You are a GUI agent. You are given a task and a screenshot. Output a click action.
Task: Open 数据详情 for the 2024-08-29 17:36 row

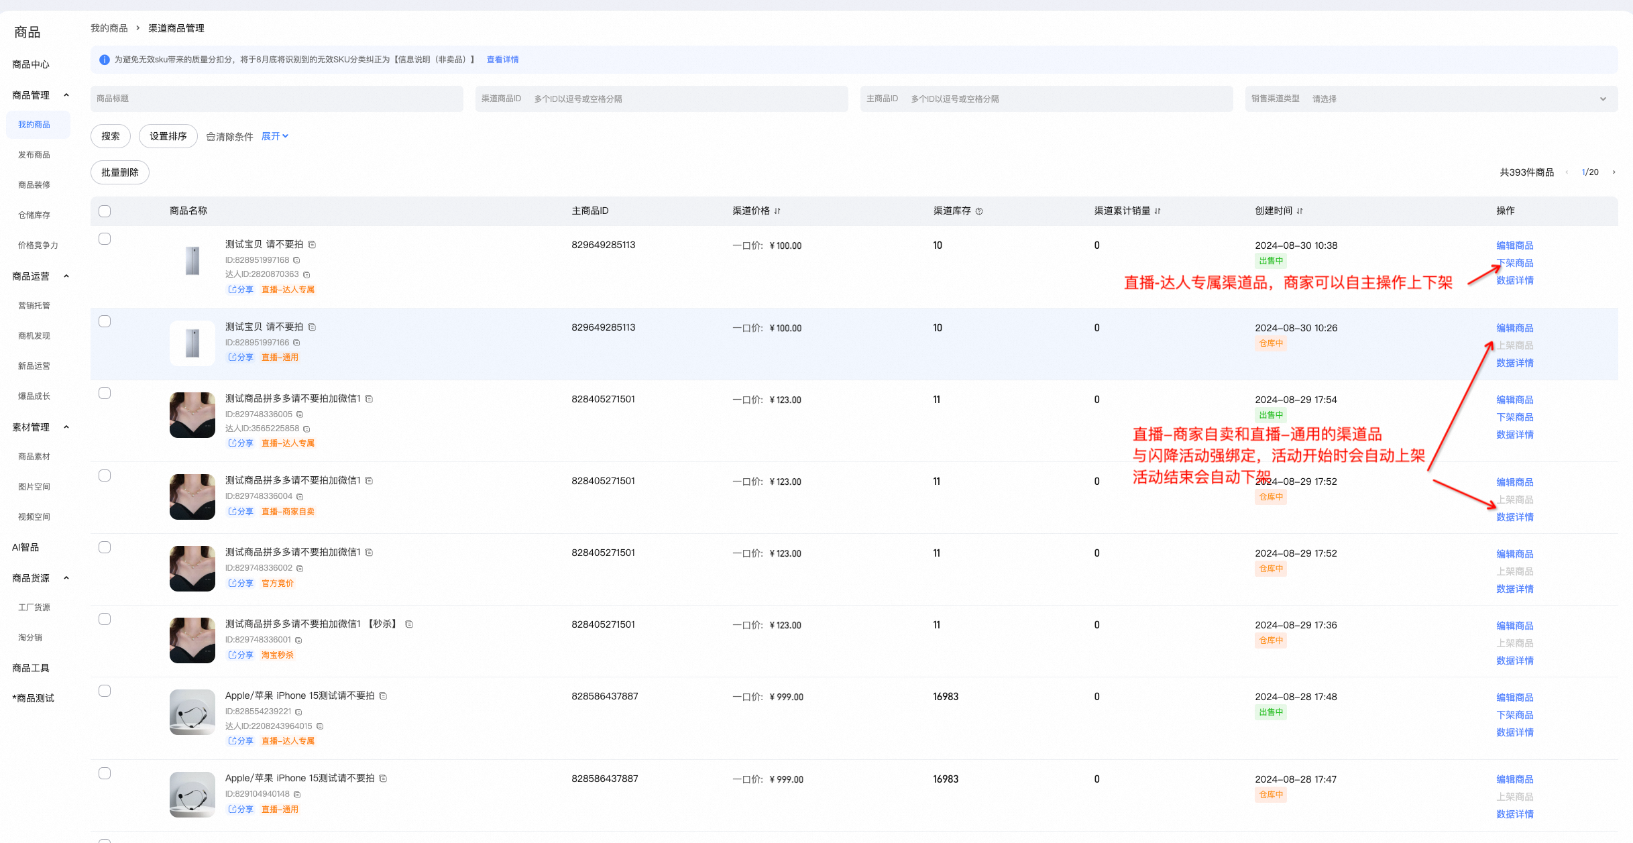pyautogui.click(x=1515, y=661)
